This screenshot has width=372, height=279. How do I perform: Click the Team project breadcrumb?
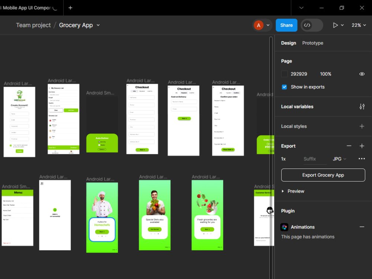[33, 25]
